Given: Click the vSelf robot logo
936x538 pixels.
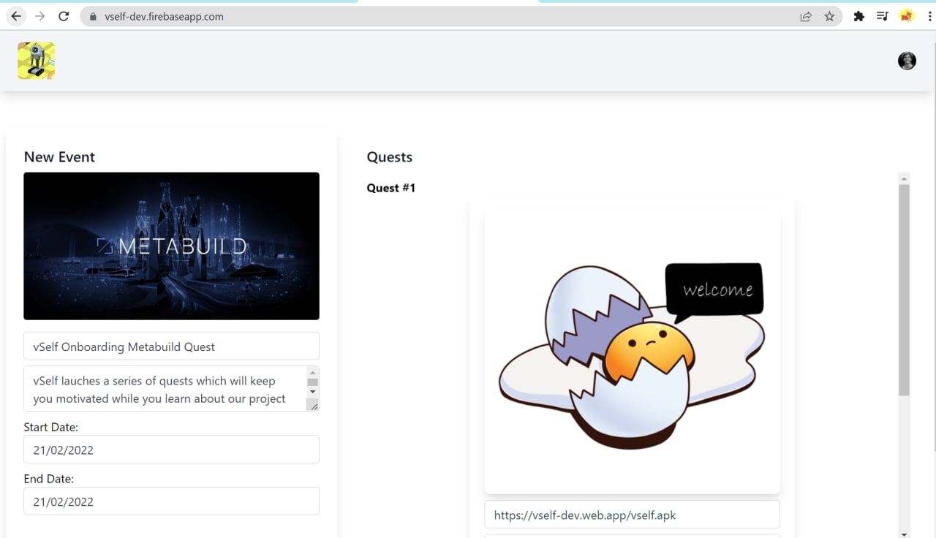Looking at the screenshot, I should point(36,61).
